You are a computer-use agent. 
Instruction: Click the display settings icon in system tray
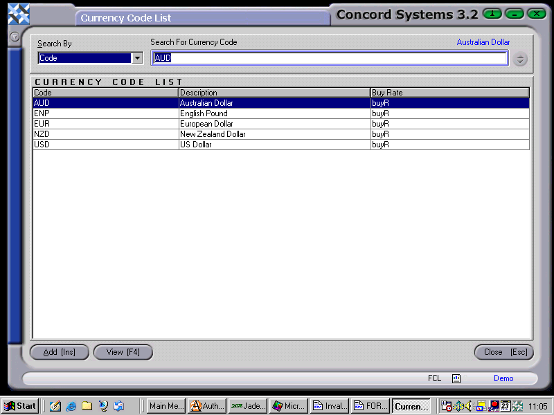click(482, 406)
